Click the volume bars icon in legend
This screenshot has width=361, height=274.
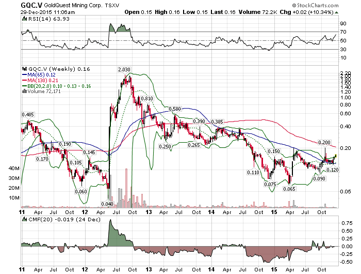point(24,92)
